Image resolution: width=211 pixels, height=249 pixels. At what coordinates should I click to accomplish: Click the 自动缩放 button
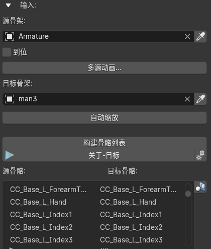point(104,117)
